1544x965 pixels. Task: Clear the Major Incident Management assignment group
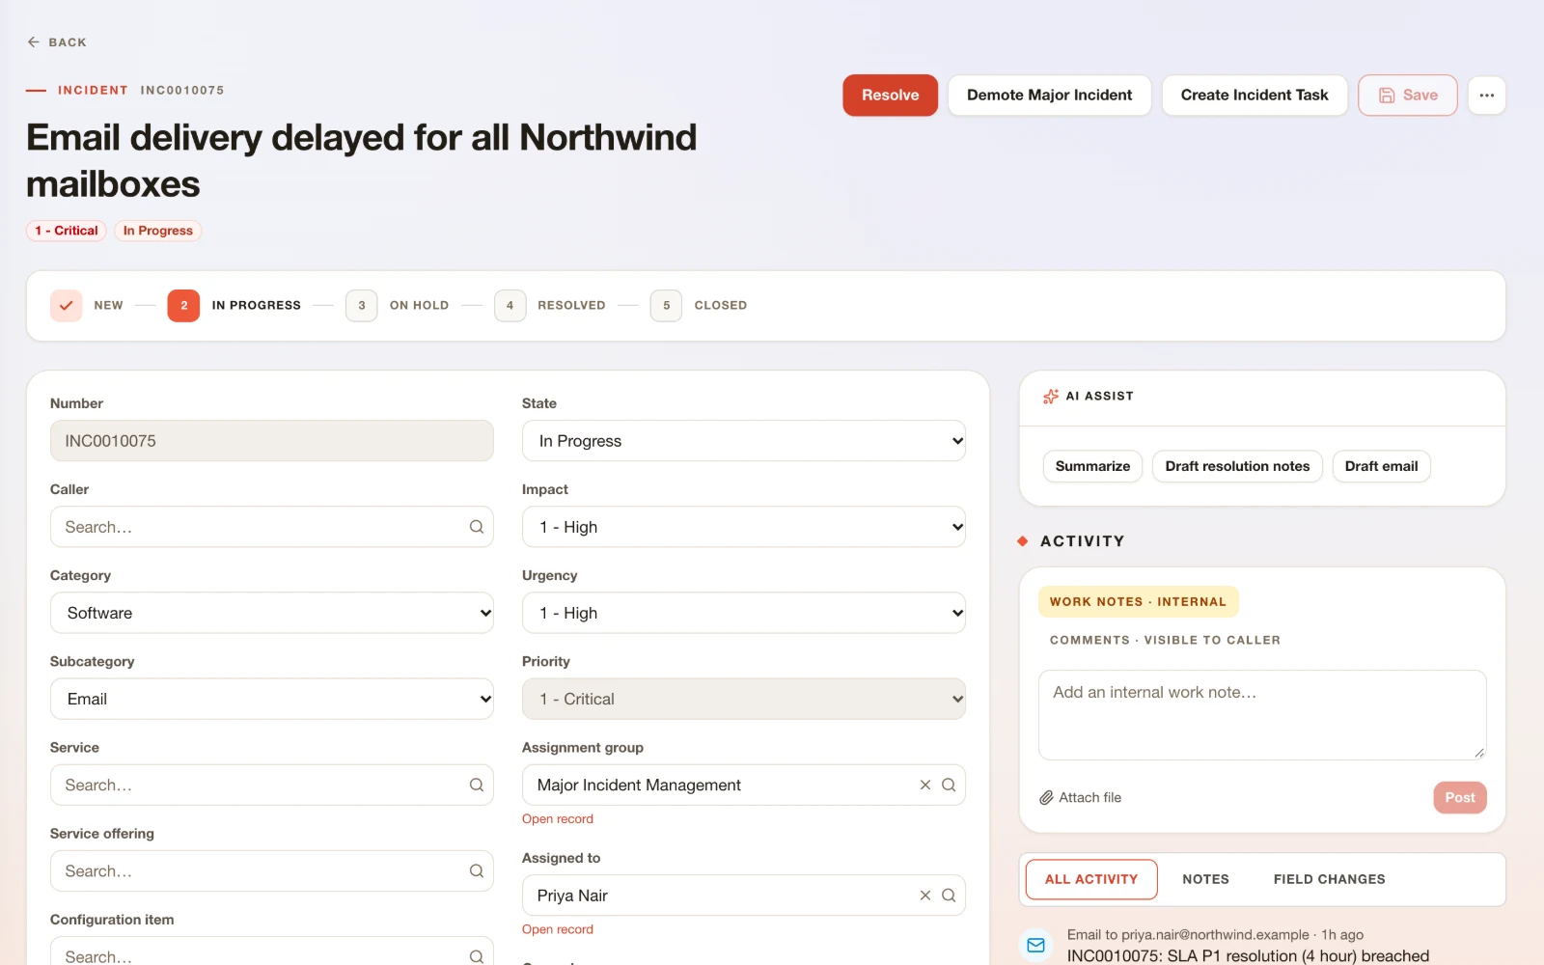coord(925,785)
